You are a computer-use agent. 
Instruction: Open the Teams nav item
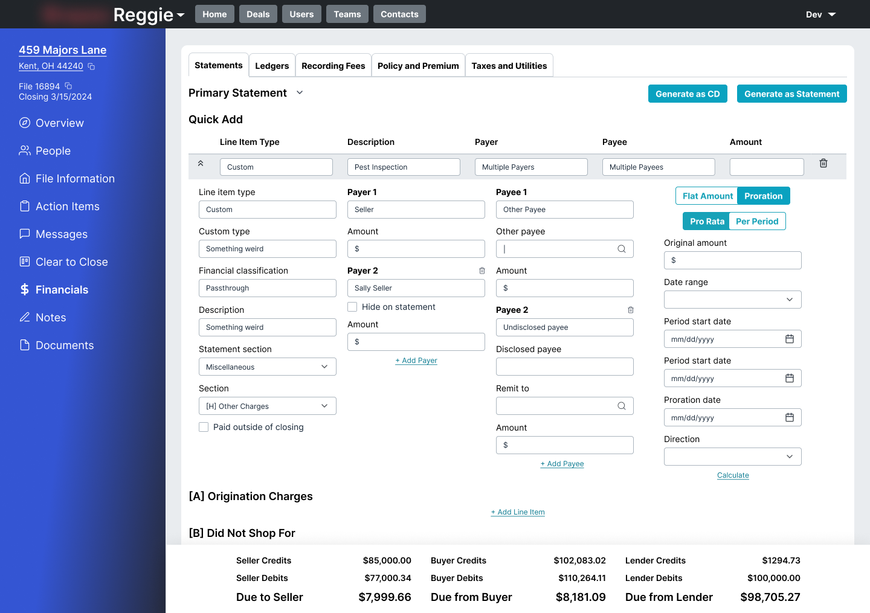click(x=347, y=14)
